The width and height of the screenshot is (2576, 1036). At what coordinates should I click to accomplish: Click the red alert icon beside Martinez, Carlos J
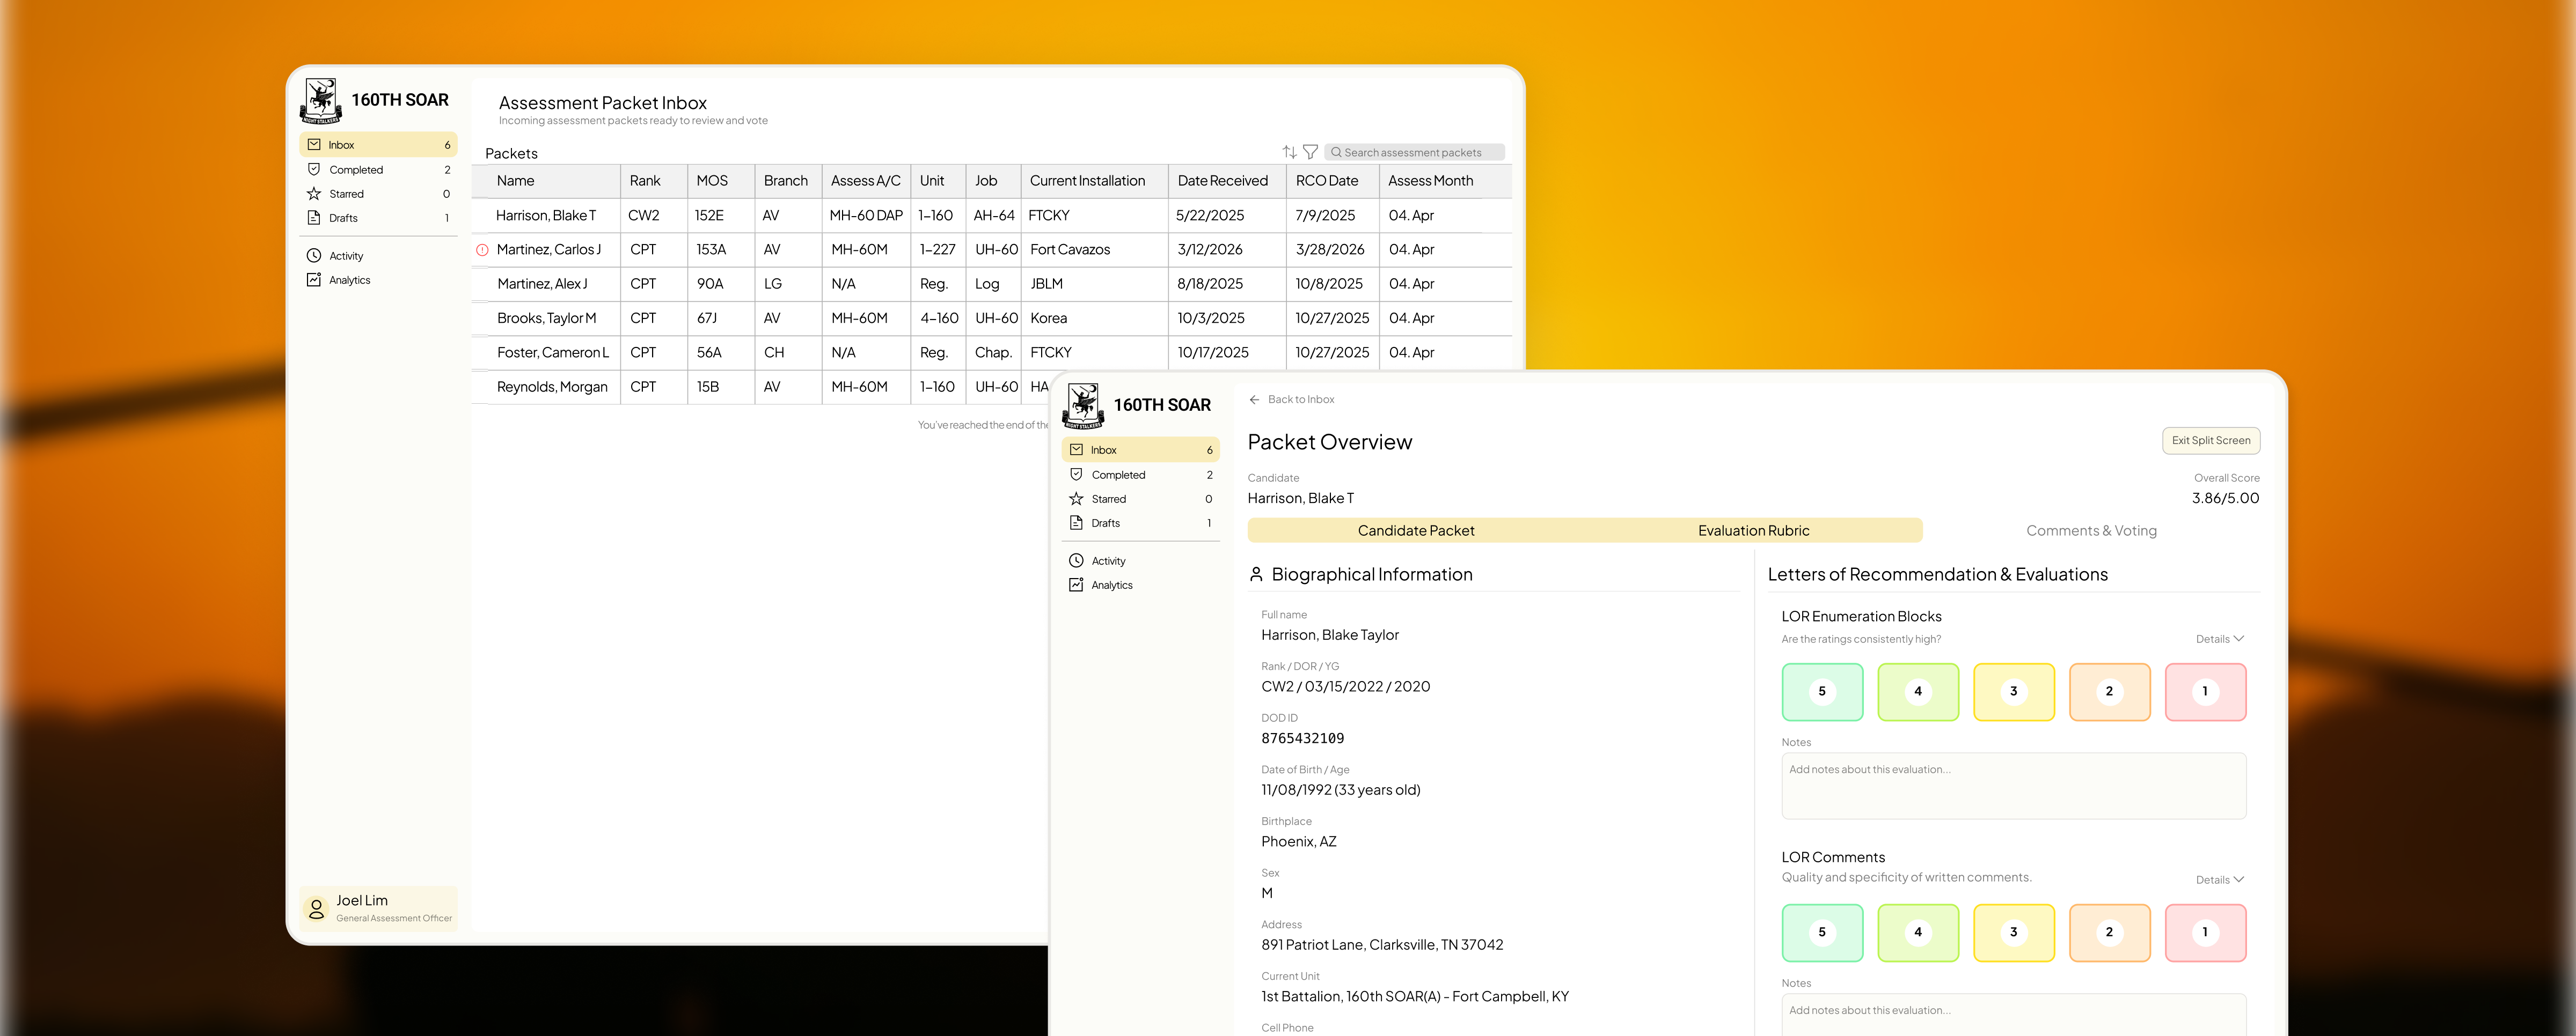pos(482,250)
